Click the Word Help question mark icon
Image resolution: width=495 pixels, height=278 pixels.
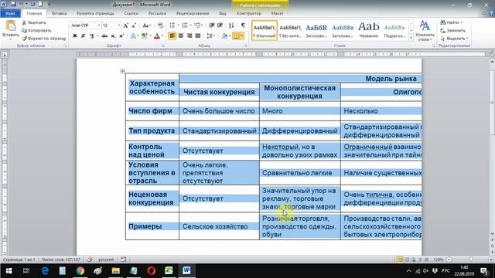click(x=491, y=14)
